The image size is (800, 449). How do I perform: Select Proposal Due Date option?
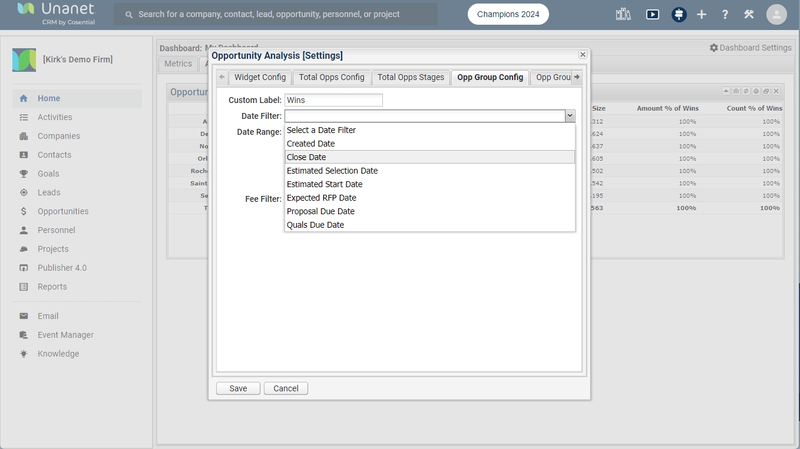pyautogui.click(x=320, y=211)
